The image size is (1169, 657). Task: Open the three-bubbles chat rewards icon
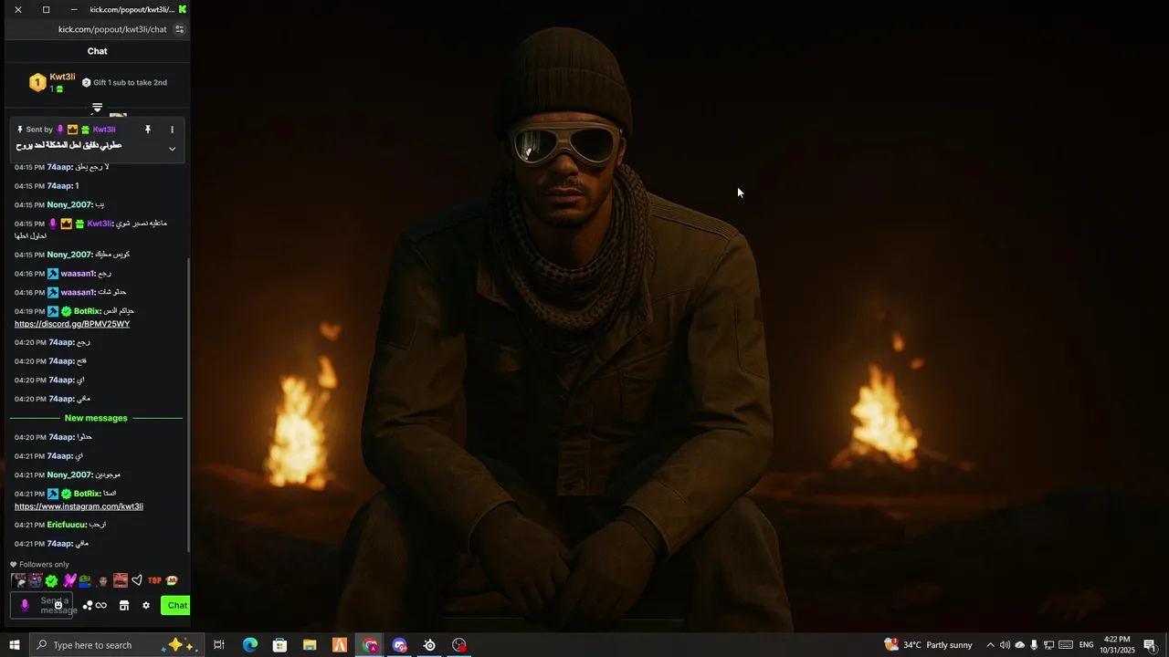click(88, 605)
